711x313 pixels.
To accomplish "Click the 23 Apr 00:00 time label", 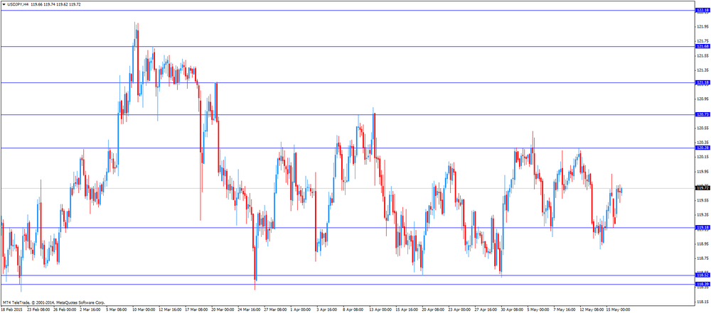I will coord(459,310).
